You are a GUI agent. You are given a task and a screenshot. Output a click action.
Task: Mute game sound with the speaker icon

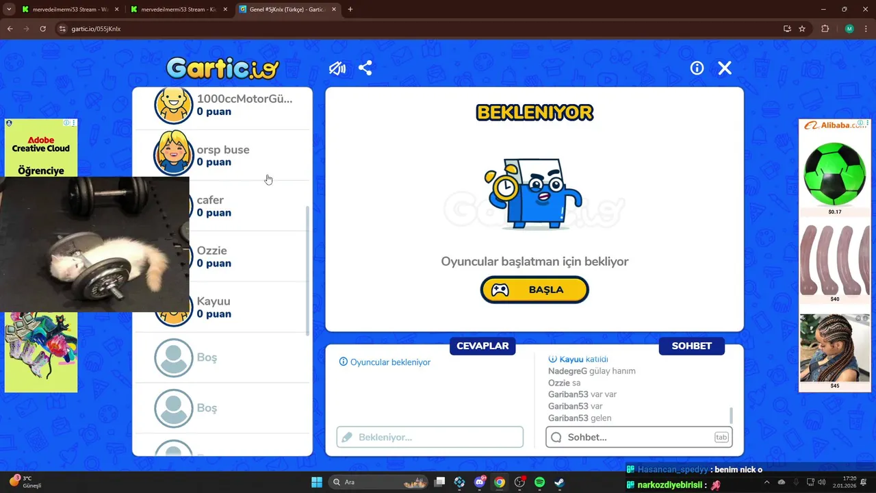(x=337, y=68)
